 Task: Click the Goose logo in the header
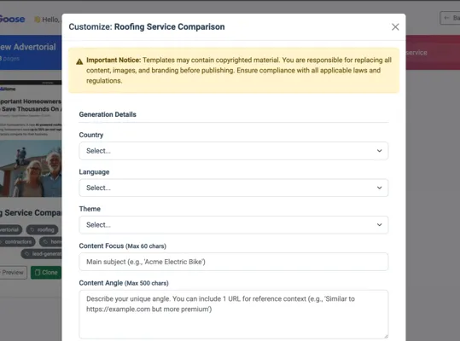click(x=12, y=20)
